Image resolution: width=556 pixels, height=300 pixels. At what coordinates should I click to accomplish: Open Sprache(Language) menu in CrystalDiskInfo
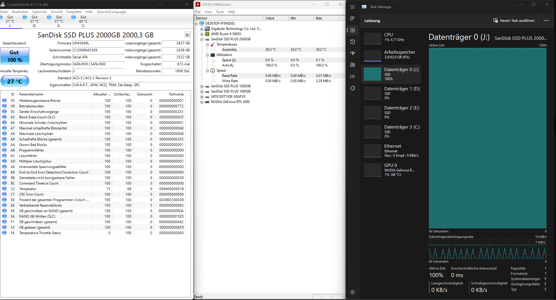(x=112, y=12)
